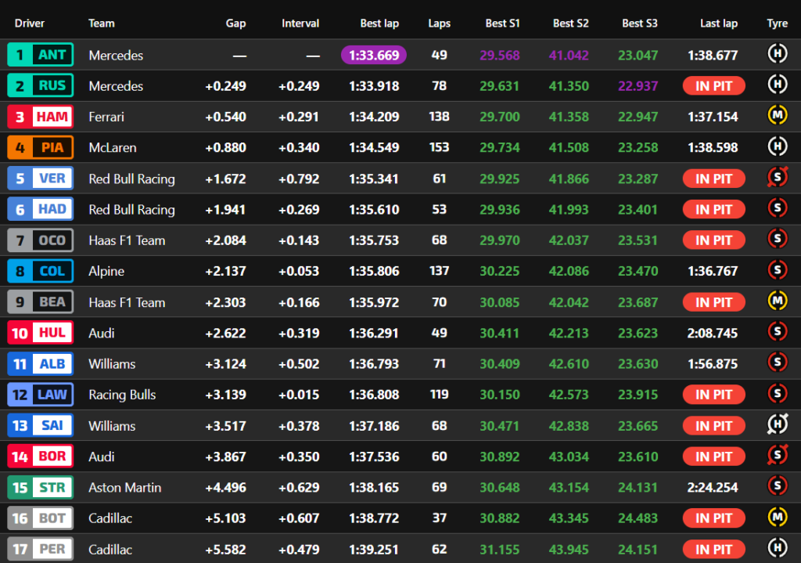The width and height of the screenshot is (801, 563).
Task: Select the ANT driver badge in position 1
Action: [41, 55]
